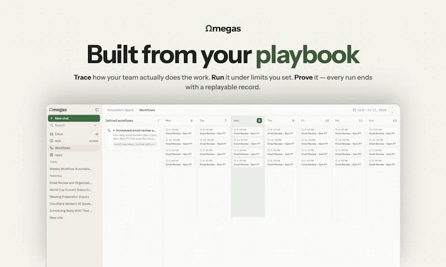Select the Tue 7 column header
446x267 pixels.
pos(214,120)
